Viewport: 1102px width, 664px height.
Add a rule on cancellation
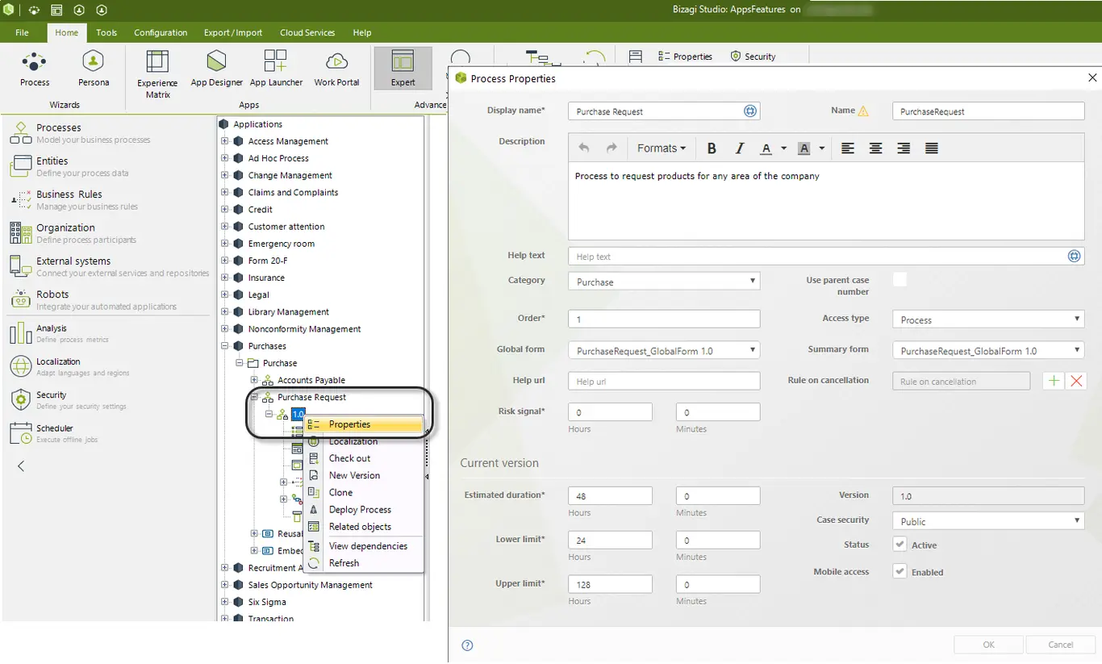pos(1053,381)
